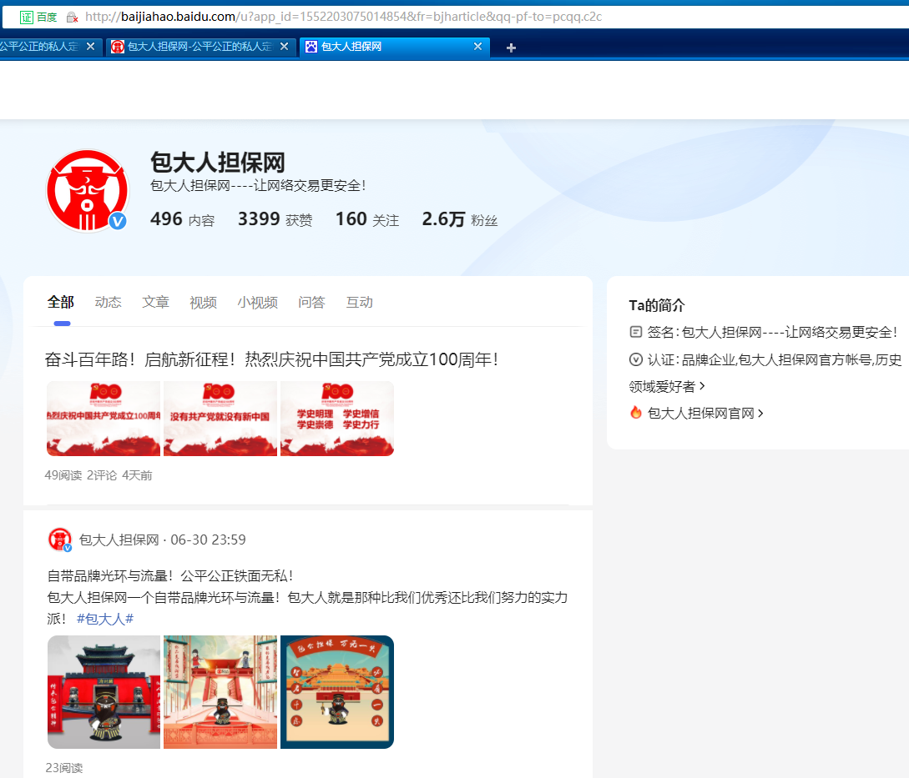Screen dimensions: 909x778
Task: Click the flame icon beside 包大人担保网官网
Action: pos(635,413)
